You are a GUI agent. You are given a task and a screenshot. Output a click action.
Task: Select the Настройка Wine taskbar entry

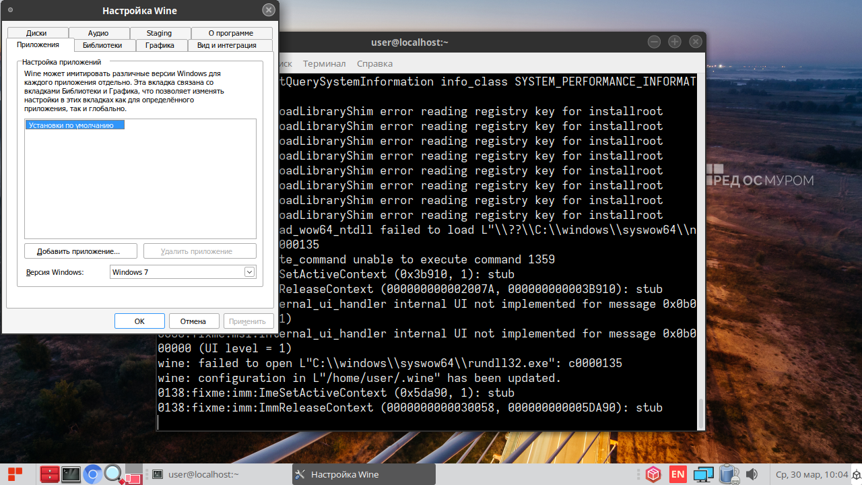click(x=364, y=474)
